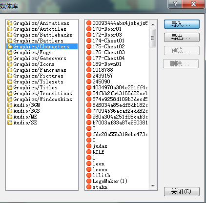Viewport: 206px width, 203px height.
Task: Select the Audio/BGS folder
Action: click(26, 111)
